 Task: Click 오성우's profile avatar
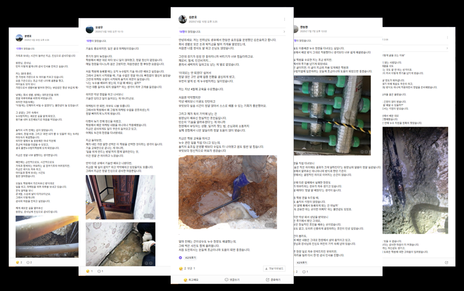click(89, 29)
